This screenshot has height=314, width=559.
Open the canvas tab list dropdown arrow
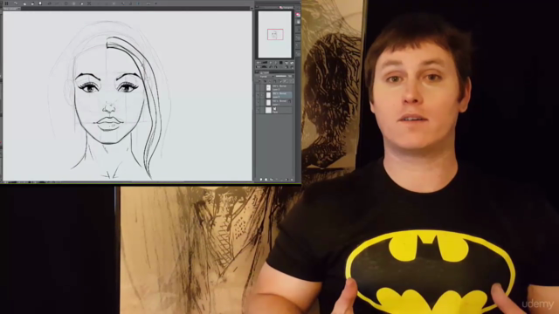coord(252,8)
